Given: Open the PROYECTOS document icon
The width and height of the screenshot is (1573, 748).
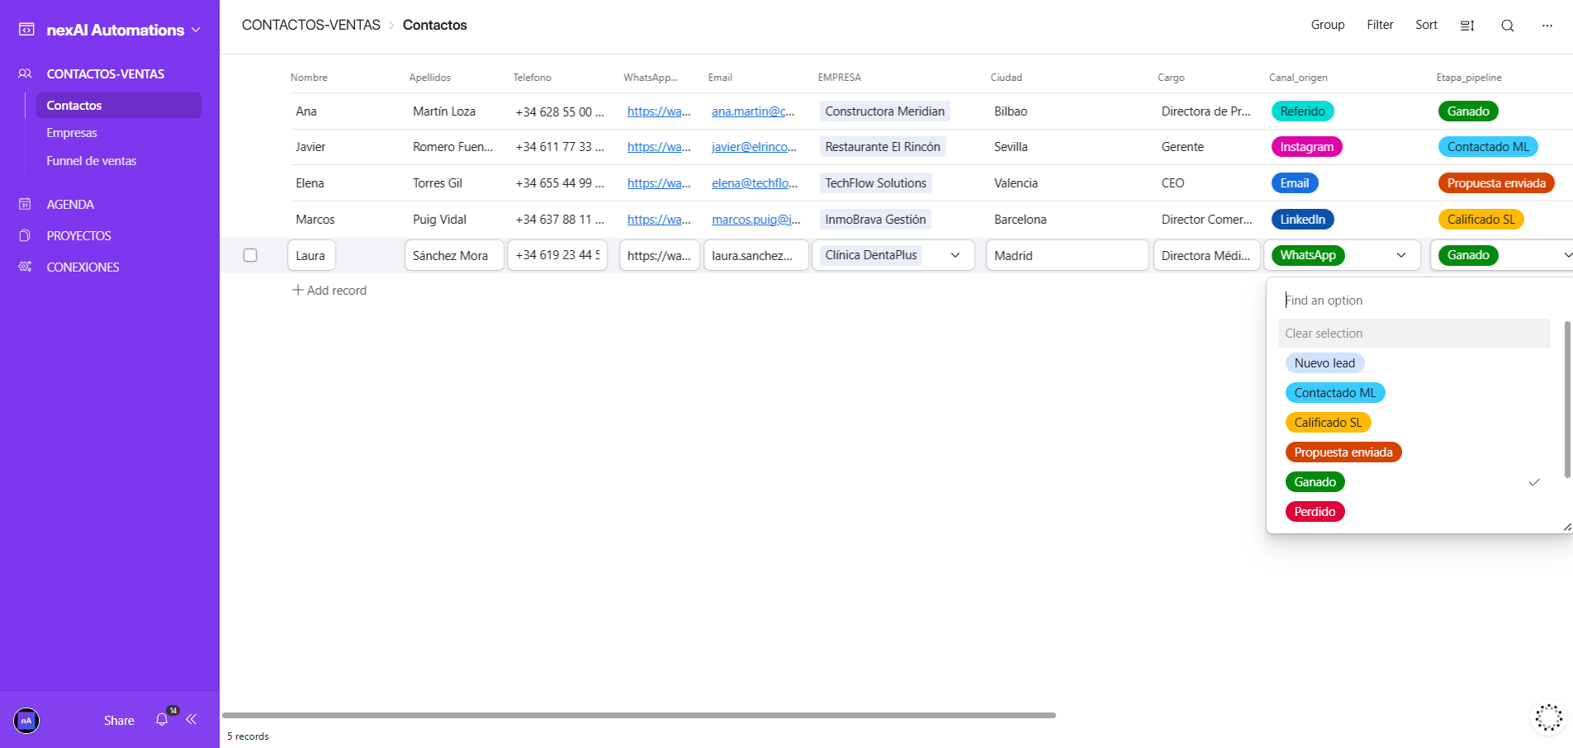Looking at the screenshot, I should (x=25, y=235).
